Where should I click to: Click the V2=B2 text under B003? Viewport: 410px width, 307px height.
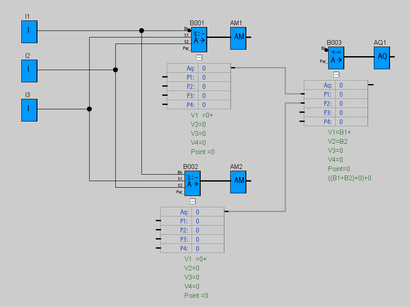[338, 142]
